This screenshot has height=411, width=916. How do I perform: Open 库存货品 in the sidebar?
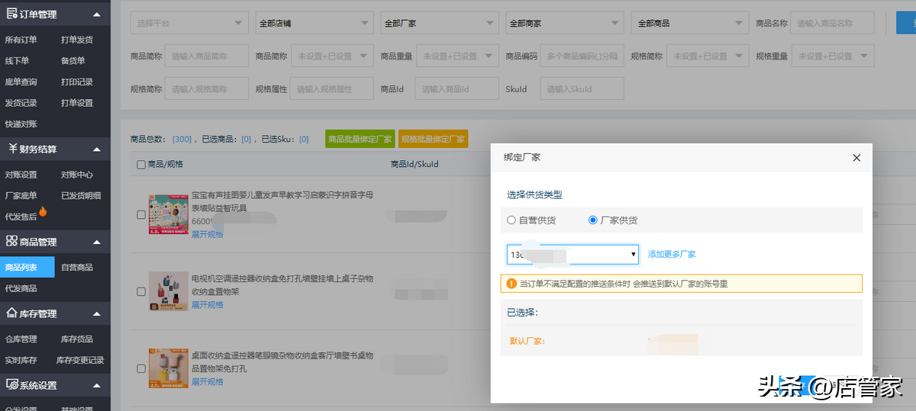coord(77,339)
